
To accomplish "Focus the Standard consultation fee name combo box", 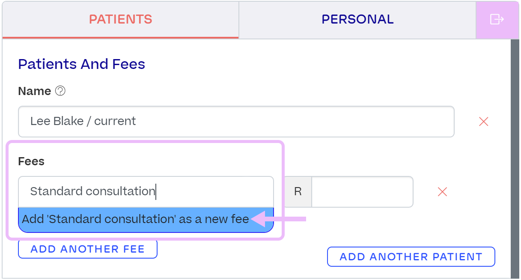I will [146, 192].
